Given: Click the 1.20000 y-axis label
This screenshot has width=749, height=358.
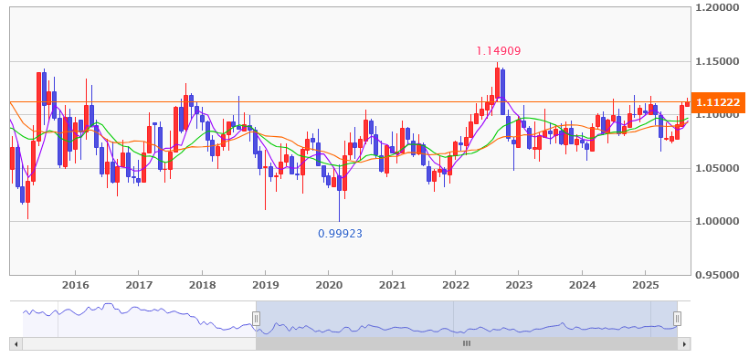Looking at the screenshot, I should click(718, 7).
